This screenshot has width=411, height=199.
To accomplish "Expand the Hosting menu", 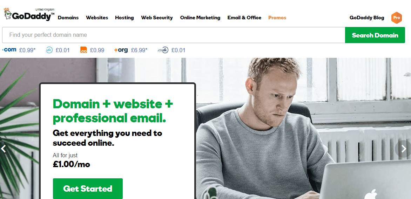I will pyautogui.click(x=124, y=18).
